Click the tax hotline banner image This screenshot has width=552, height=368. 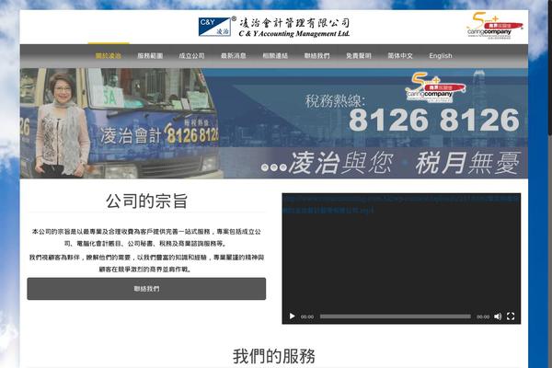pyautogui.click(x=274, y=123)
